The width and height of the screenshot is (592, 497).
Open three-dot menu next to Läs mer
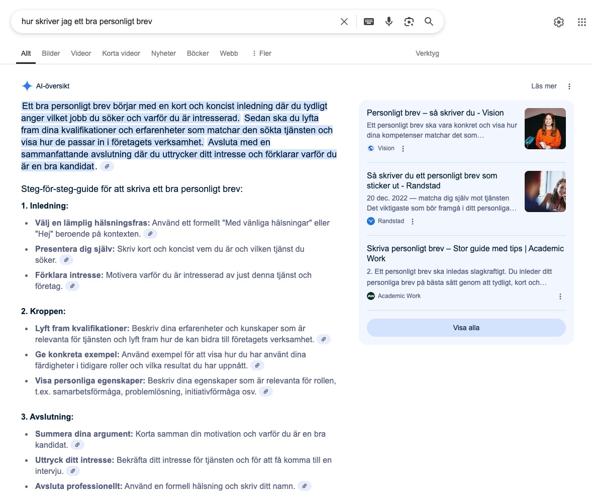569,86
